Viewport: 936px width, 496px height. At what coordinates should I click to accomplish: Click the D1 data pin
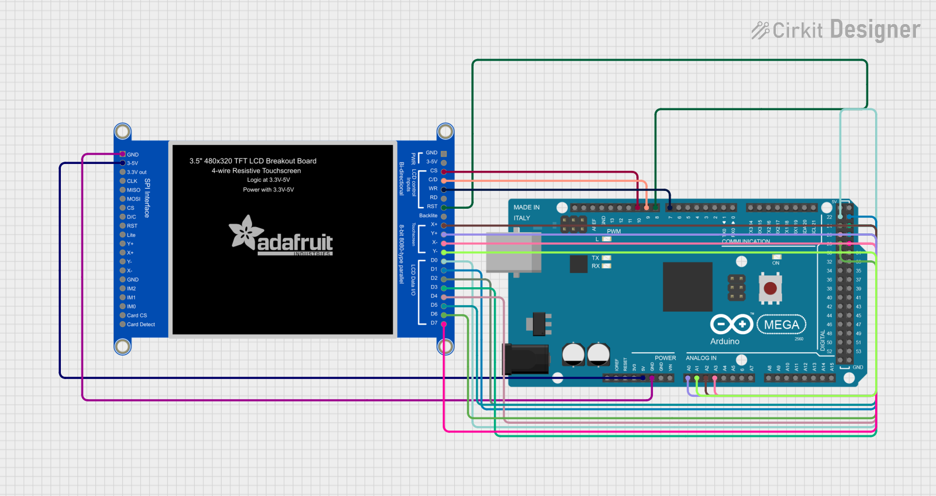coord(443,270)
